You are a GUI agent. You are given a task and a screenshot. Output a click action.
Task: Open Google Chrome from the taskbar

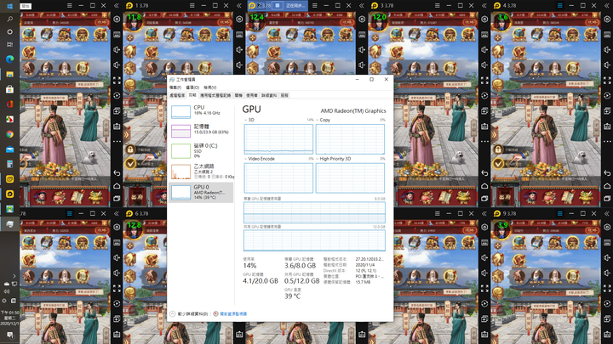click(9, 134)
